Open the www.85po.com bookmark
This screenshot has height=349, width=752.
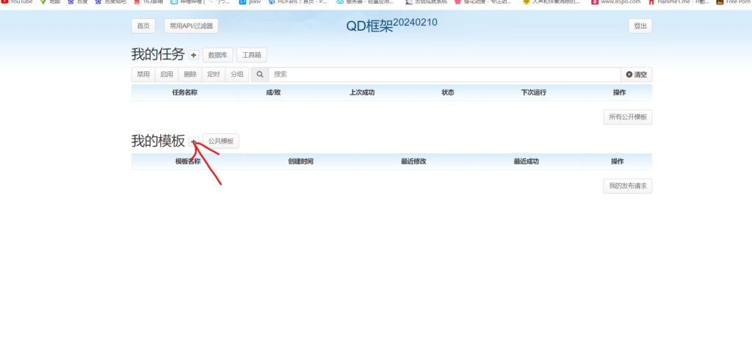(x=616, y=2)
